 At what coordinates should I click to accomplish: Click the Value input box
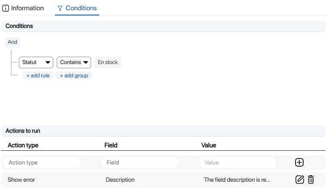point(238,162)
